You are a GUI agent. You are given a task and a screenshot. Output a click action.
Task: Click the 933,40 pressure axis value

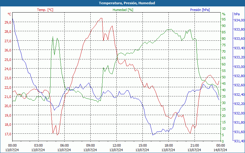point(239,48)
